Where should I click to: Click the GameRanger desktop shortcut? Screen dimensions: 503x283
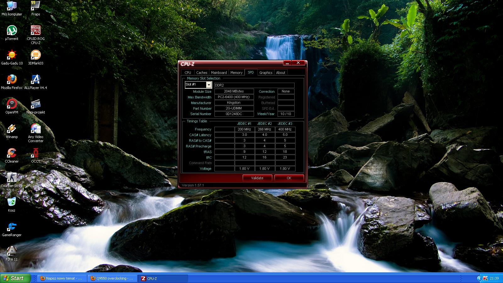click(x=12, y=229)
